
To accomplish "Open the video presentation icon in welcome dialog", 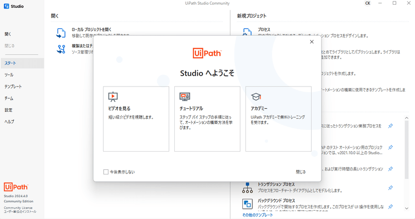I will coord(113,97).
